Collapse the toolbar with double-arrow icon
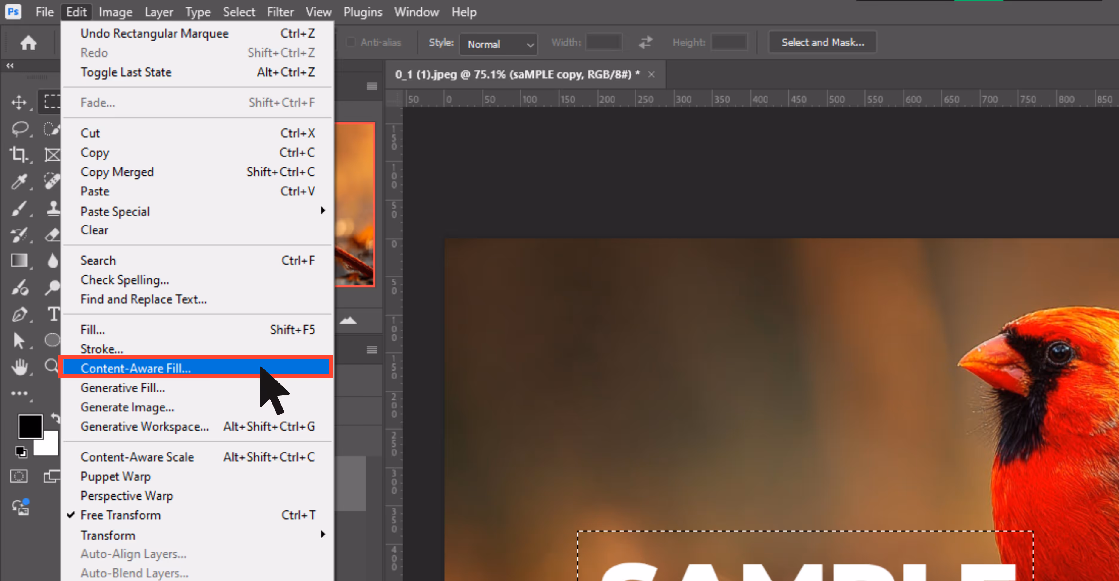 coord(10,66)
